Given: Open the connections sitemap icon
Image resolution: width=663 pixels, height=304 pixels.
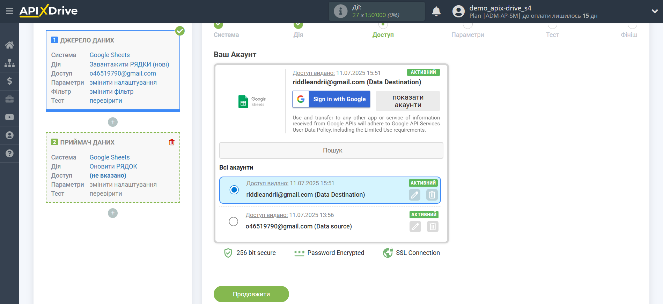Looking at the screenshot, I should (x=9, y=63).
